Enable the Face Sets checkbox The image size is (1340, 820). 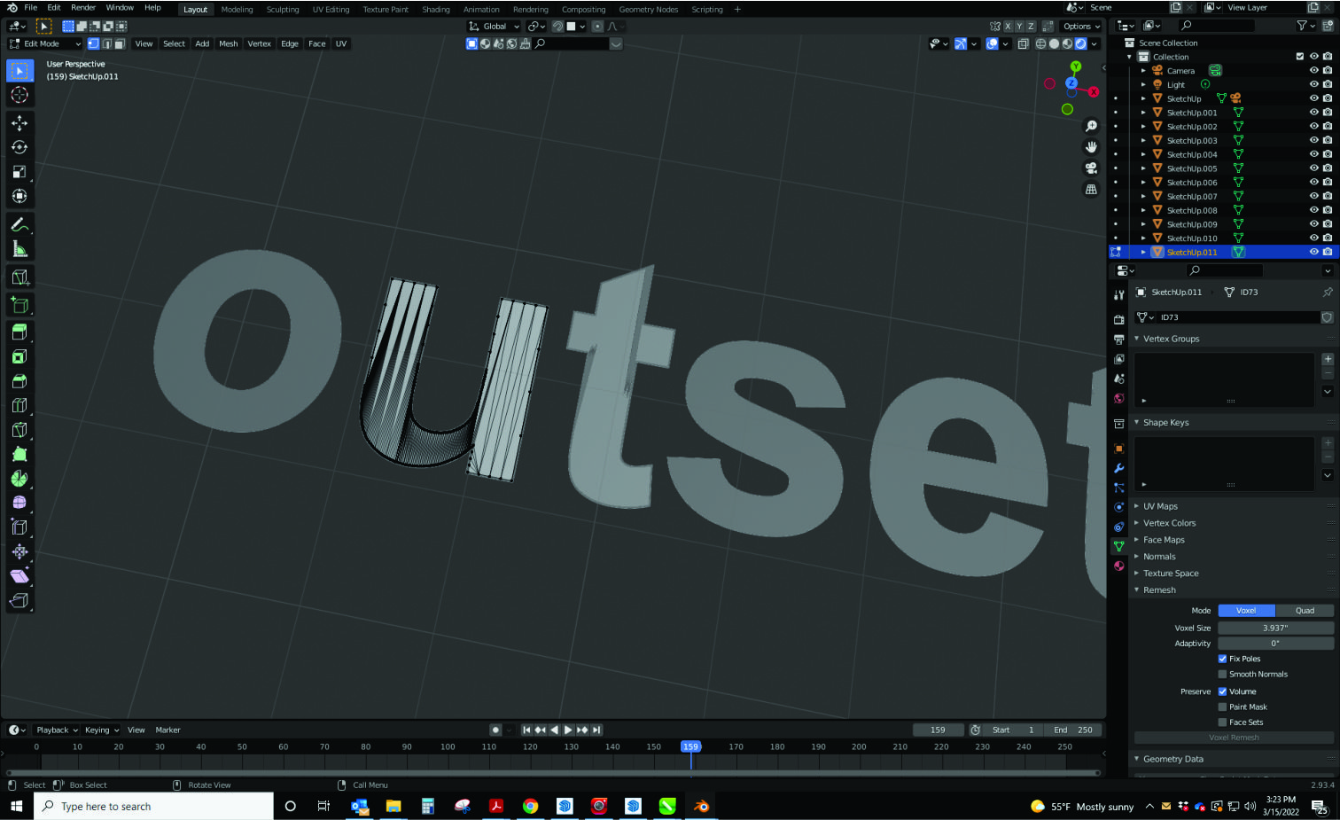tap(1223, 722)
